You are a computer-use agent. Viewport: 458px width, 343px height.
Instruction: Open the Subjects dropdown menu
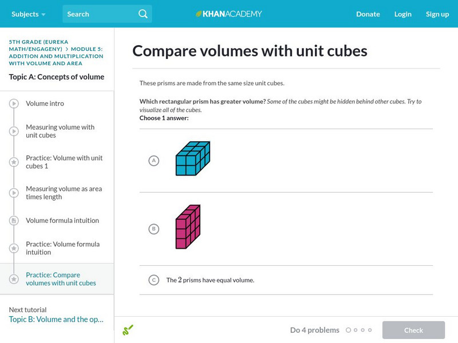28,14
